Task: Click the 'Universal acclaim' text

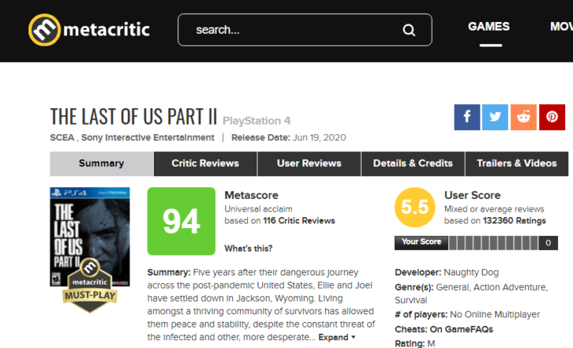Action: click(258, 209)
